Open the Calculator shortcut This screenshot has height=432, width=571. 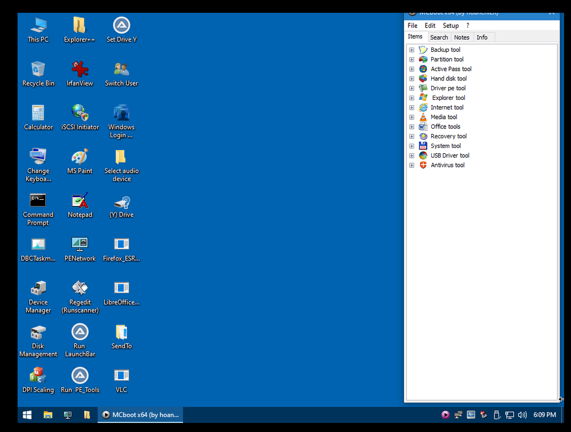38,118
